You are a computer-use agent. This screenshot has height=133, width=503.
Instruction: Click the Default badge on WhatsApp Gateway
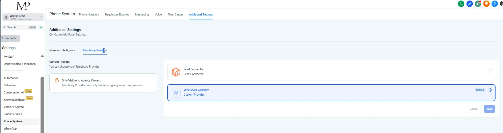point(480,90)
